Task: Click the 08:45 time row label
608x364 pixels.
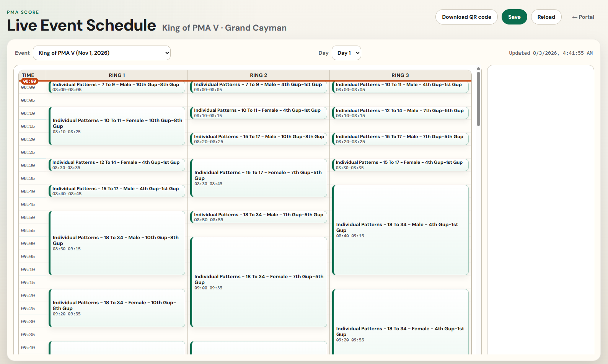Action: click(28, 204)
